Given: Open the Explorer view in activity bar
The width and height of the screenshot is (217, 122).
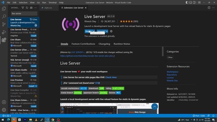Looking at the screenshot, I should point(4,8).
